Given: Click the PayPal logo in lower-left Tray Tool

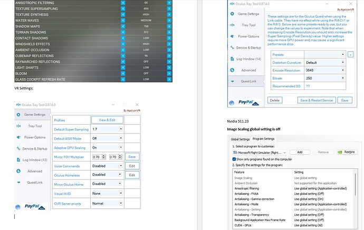Looking at the screenshot, I should coord(35,206).
